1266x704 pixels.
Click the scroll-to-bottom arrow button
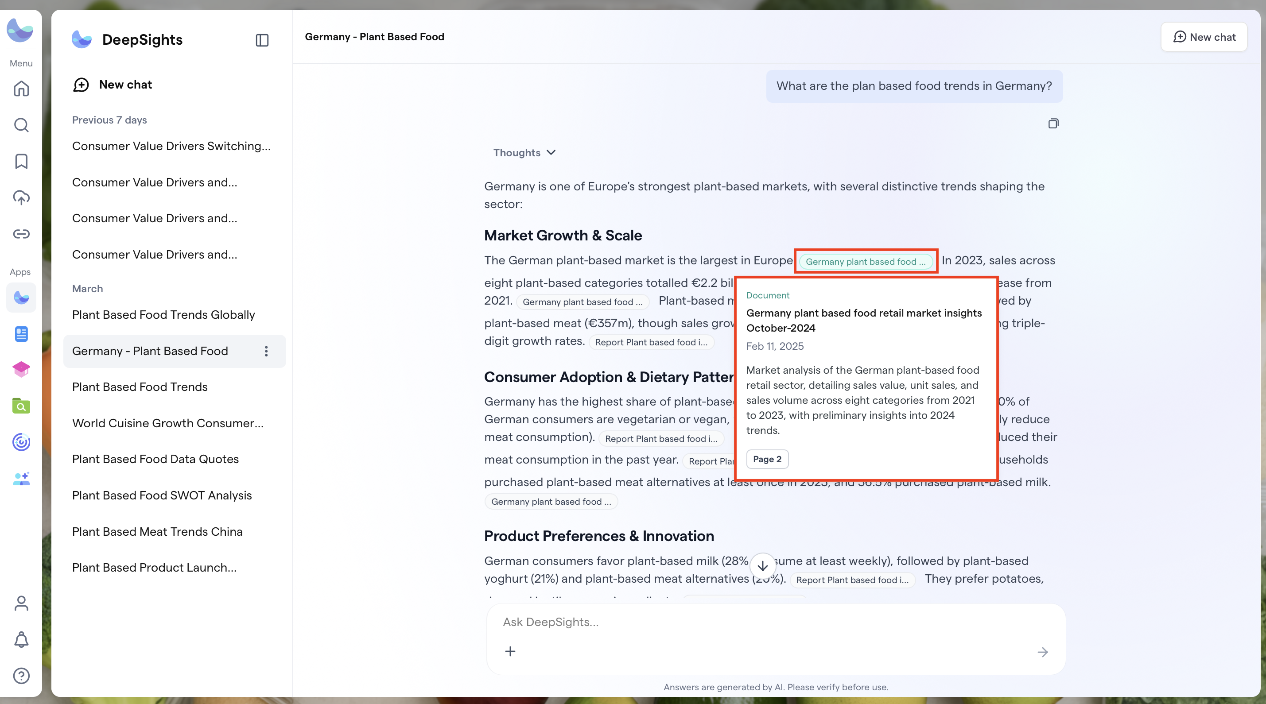[x=762, y=566]
